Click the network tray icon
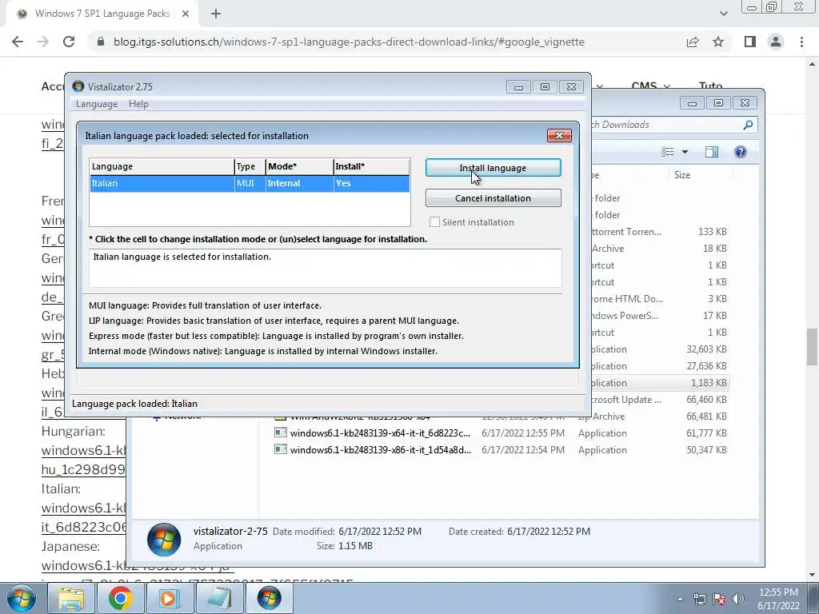 pyautogui.click(x=699, y=599)
